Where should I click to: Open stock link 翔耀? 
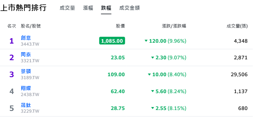[x=26, y=88]
